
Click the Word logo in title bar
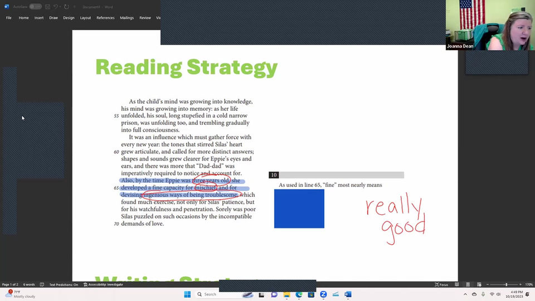coord(7,7)
